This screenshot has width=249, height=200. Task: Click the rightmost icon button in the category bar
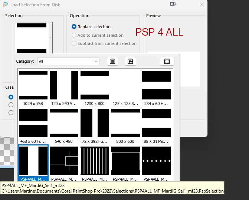coord(167,61)
